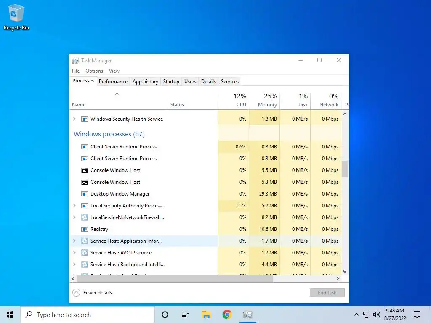Viewport: 431px width, 323px height.
Task: Click the Task Manager taskbar icon
Action: [247, 315]
